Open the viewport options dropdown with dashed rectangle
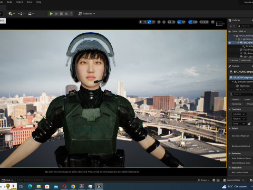The image size is (253, 190). pos(220,24)
